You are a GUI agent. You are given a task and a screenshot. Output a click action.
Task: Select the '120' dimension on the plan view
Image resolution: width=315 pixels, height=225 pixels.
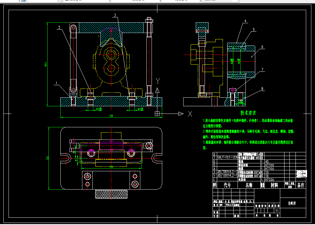coord(48,158)
